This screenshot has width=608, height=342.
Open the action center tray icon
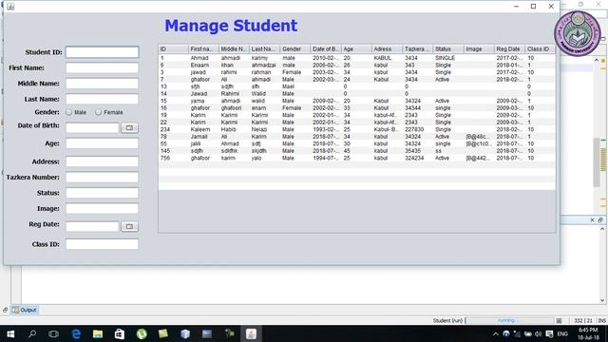click(x=549, y=333)
